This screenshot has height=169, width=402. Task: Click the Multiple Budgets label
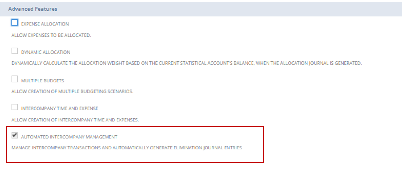click(x=43, y=81)
